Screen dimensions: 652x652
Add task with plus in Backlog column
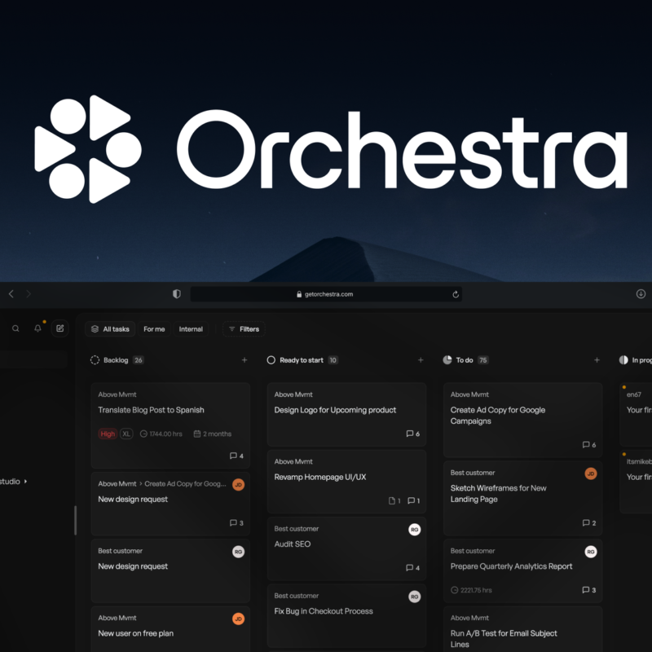click(x=244, y=360)
